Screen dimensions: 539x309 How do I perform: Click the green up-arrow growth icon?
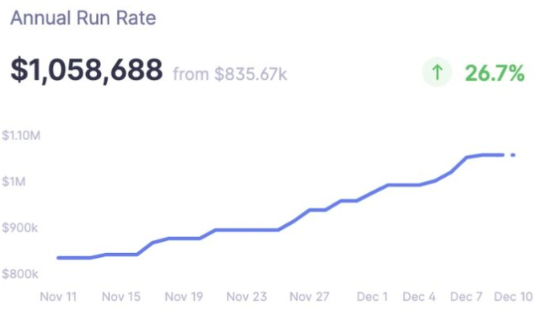click(436, 72)
